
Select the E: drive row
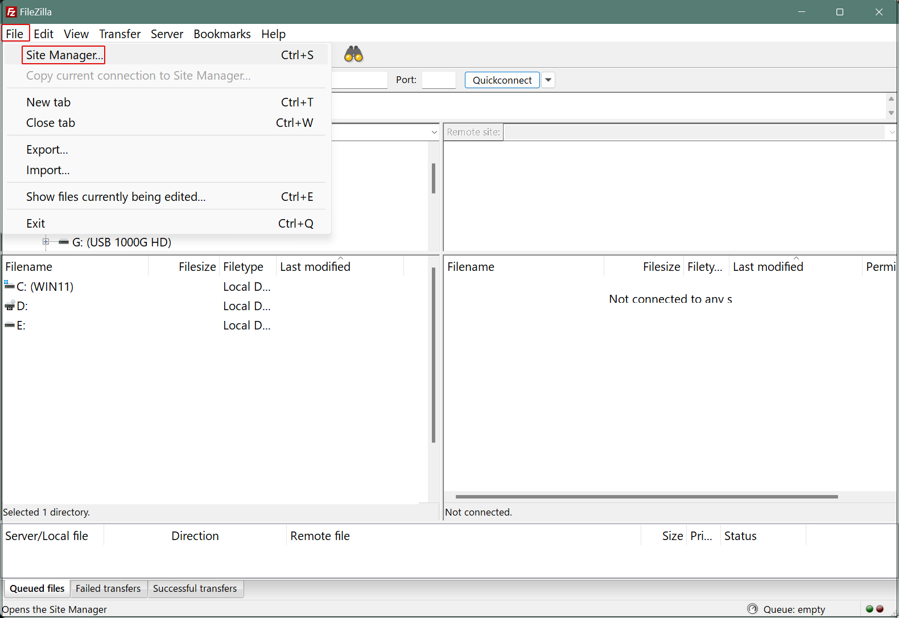click(15, 326)
